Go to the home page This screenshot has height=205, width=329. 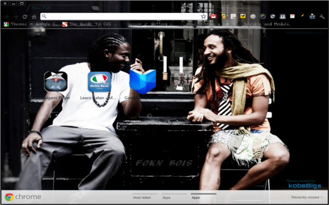34,16
